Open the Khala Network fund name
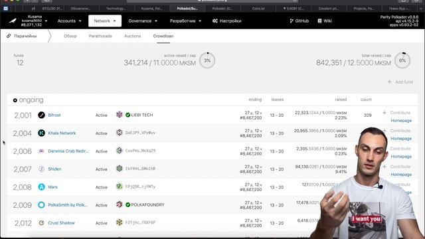Image resolution: width=425 pixels, height=239 pixels. tap(62, 133)
